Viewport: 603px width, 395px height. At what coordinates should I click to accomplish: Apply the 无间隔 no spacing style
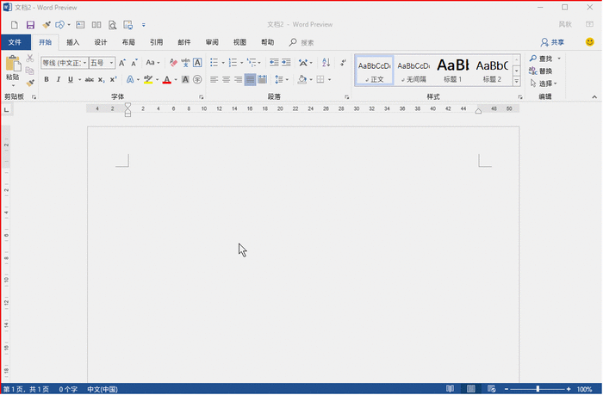[x=413, y=70]
